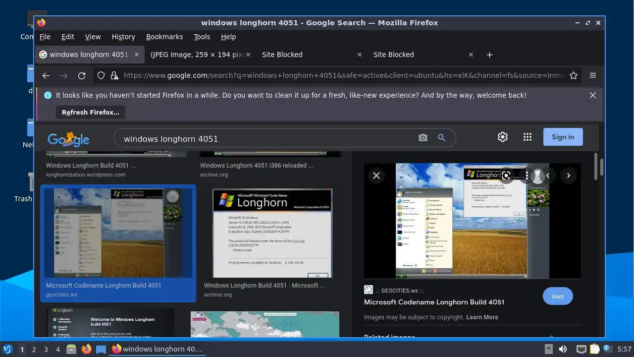Image resolution: width=634 pixels, height=357 pixels.
Task: Open the History menu
Action: (x=123, y=37)
